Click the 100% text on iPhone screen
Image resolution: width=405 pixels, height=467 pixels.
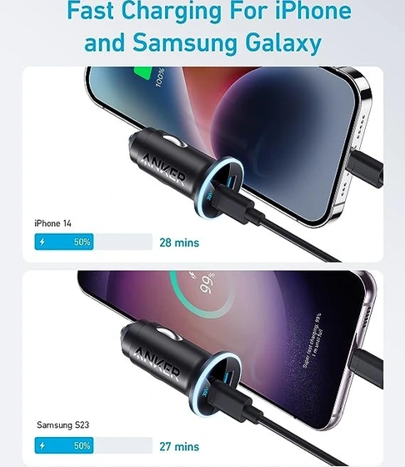click(160, 78)
